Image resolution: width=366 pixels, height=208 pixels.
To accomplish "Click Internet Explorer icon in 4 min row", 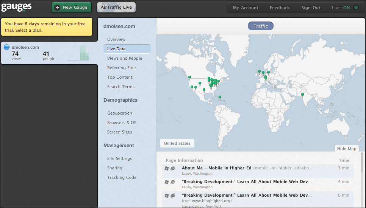I will click(173, 182).
